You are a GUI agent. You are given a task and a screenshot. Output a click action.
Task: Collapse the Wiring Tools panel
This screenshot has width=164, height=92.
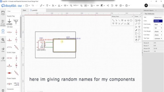tap(132, 16)
